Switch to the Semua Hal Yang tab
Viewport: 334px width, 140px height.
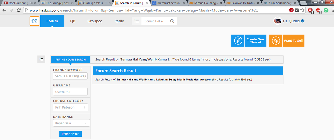[205, 3]
